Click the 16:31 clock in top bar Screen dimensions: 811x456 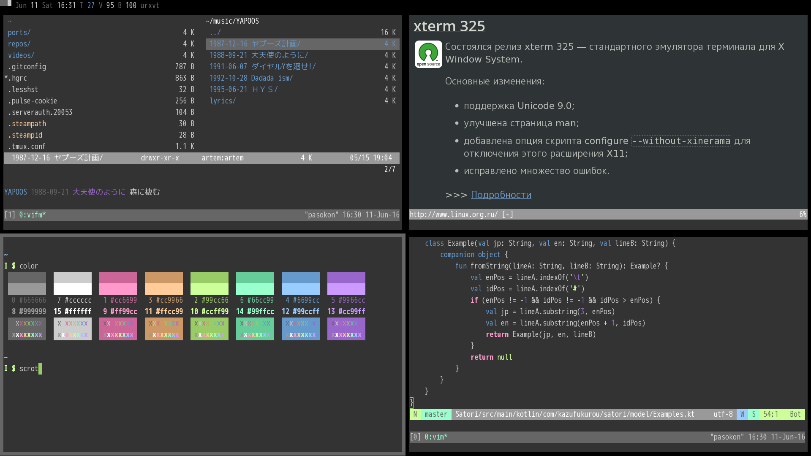pos(66,5)
